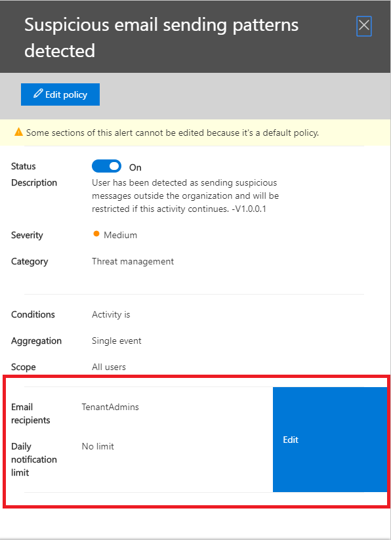Click the 'Scope' field label
This screenshot has height=540, width=391.
(23, 367)
